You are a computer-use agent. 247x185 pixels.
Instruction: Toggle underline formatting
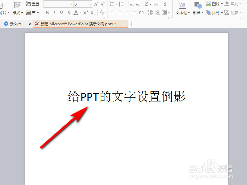coord(61,13)
